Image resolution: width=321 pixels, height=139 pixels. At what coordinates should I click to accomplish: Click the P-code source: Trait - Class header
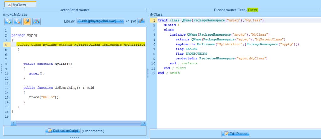[x=235, y=10]
